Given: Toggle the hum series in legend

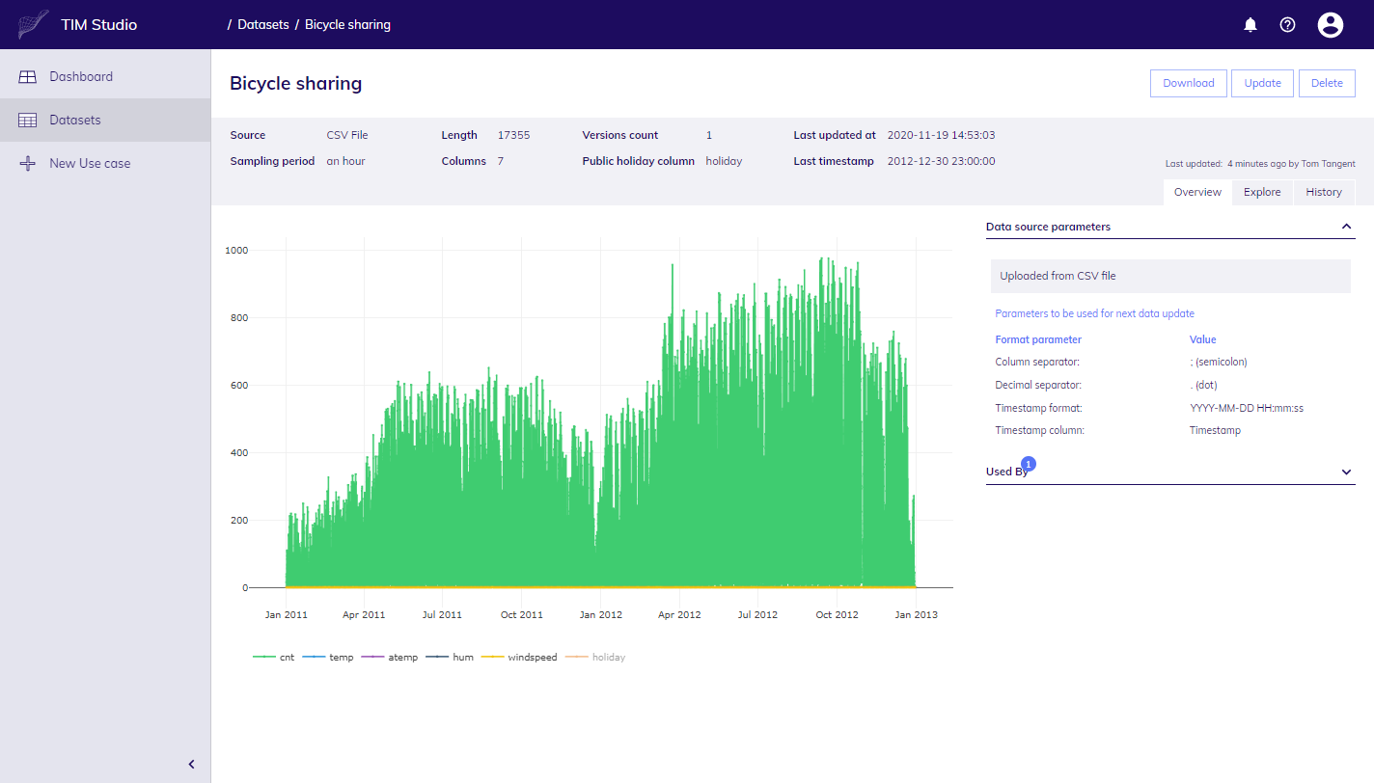Looking at the screenshot, I should (450, 657).
